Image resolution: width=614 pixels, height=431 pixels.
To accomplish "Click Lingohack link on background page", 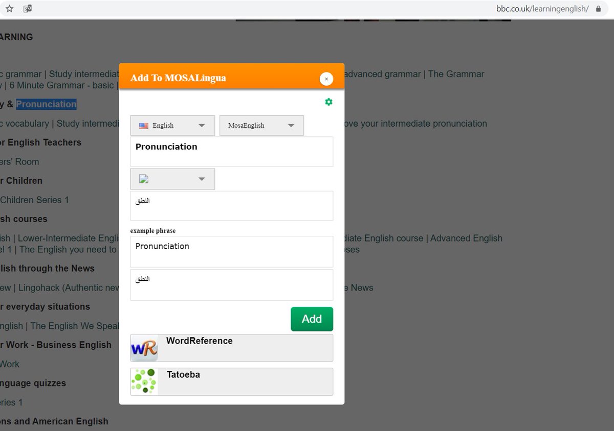I will point(69,288).
